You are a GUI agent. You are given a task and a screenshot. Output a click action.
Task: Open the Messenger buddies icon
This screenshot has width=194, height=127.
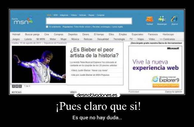[162, 19]
